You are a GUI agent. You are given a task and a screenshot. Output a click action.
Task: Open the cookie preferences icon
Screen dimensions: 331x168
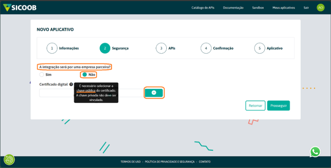[x=9, y=160]
